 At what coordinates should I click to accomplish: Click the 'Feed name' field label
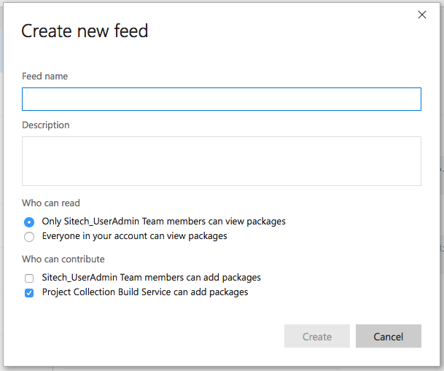pos(45,76)
